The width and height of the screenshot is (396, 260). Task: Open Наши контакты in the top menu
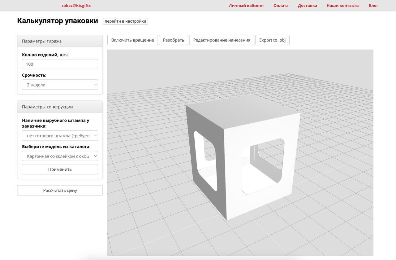tap(343, 6)
